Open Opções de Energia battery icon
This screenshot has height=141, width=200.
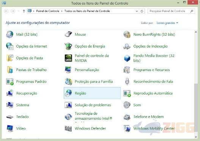[x=68, y=46]
